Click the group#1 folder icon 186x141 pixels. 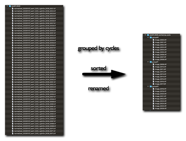pos(150,62)
